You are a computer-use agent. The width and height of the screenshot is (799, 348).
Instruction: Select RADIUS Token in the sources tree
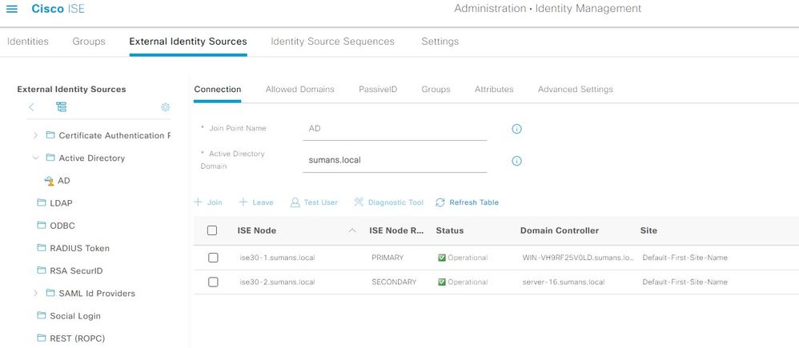point(79,248)
